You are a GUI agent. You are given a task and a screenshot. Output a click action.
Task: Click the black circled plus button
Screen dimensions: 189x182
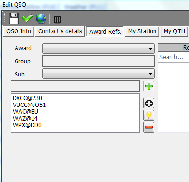pos(149,103)
